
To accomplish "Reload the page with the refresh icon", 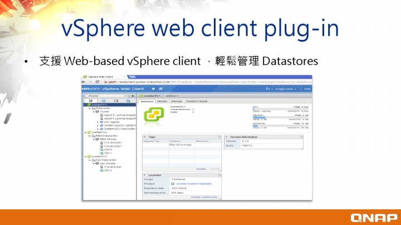I will tap(97, 82).
